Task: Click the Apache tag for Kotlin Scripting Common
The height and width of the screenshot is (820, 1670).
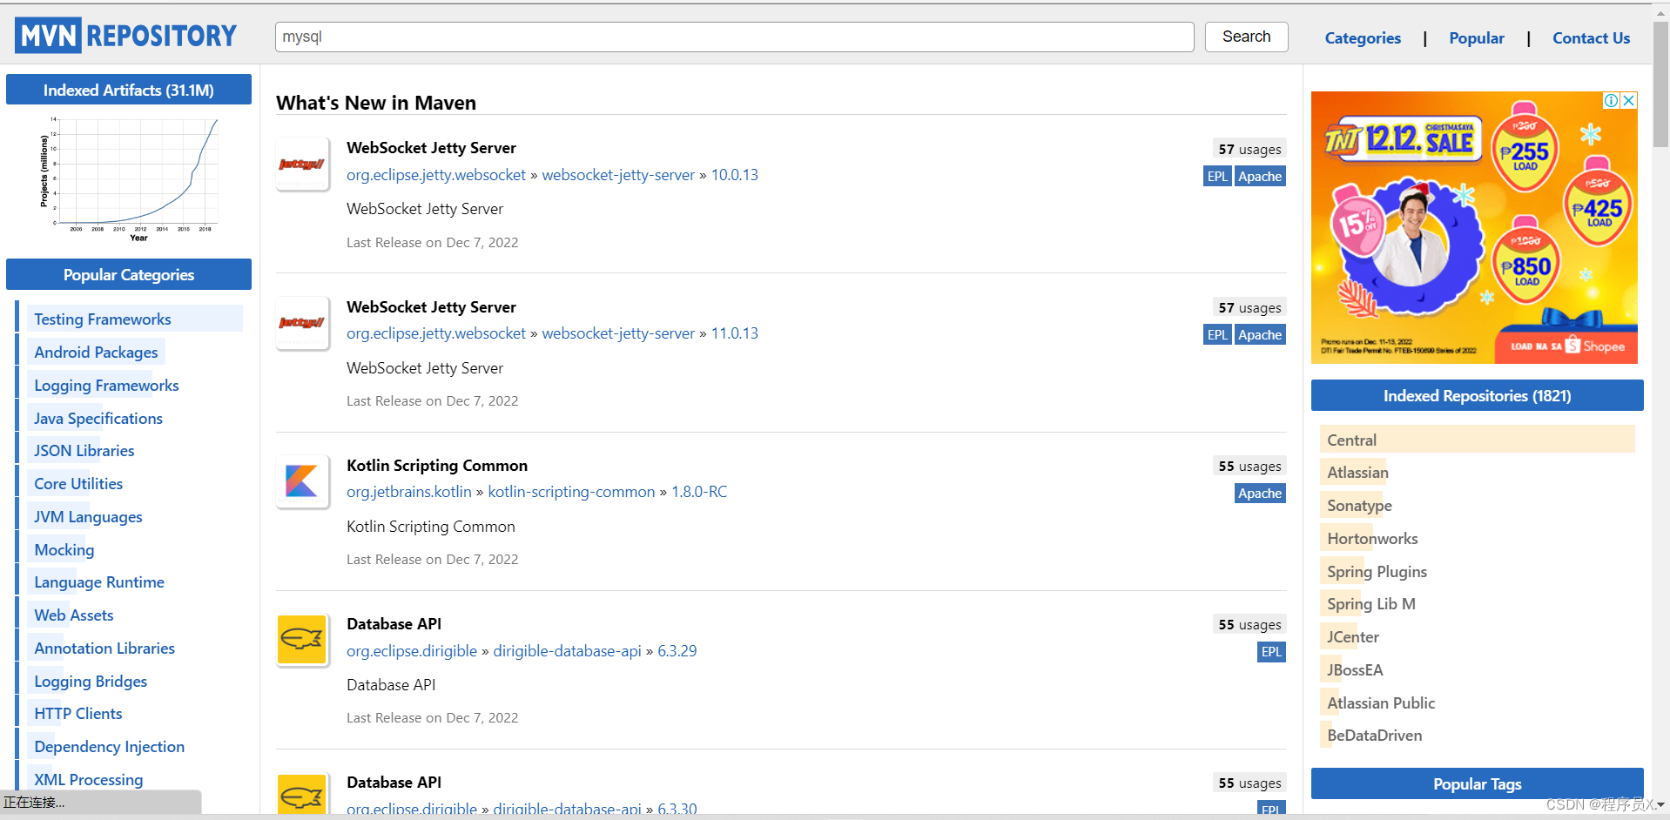Action: (1260, 493)
